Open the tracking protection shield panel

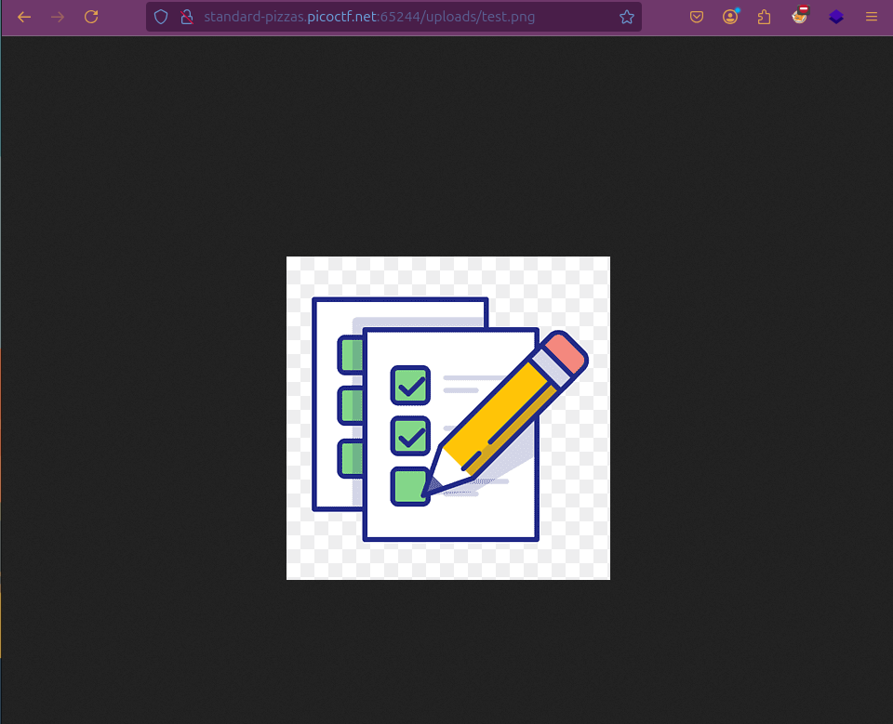click(161, 17)
